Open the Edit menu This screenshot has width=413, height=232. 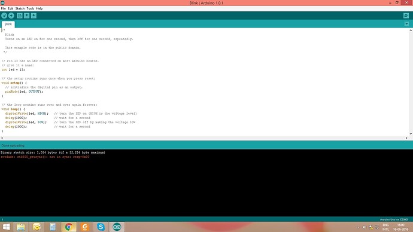coord(11,8)
